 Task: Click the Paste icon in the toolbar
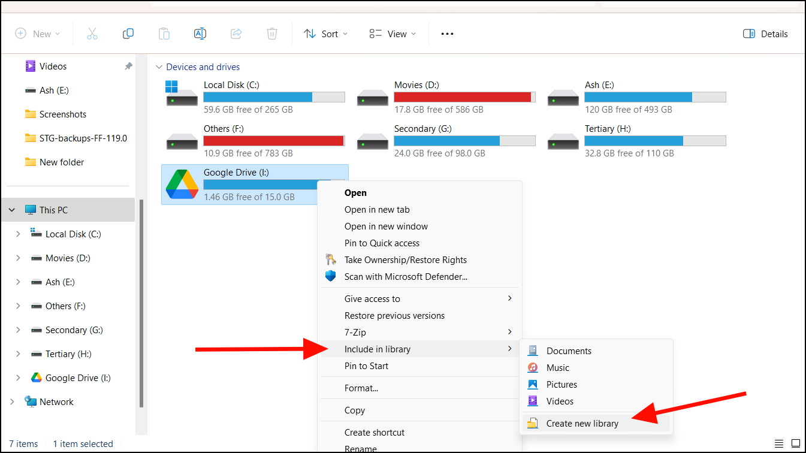pyautogui.click(x=164, y=34)
